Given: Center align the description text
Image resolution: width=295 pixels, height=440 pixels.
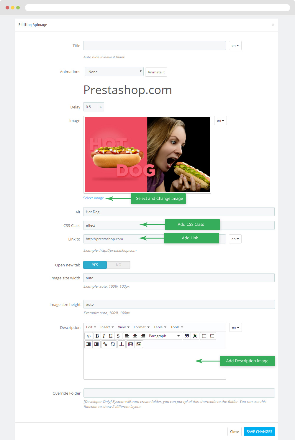Looking at the screenshot, I should coord(135,336).
